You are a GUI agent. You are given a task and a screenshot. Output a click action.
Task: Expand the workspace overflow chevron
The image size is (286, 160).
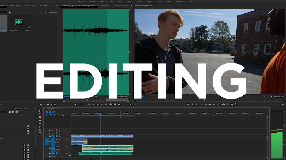(x=191, y=1)
